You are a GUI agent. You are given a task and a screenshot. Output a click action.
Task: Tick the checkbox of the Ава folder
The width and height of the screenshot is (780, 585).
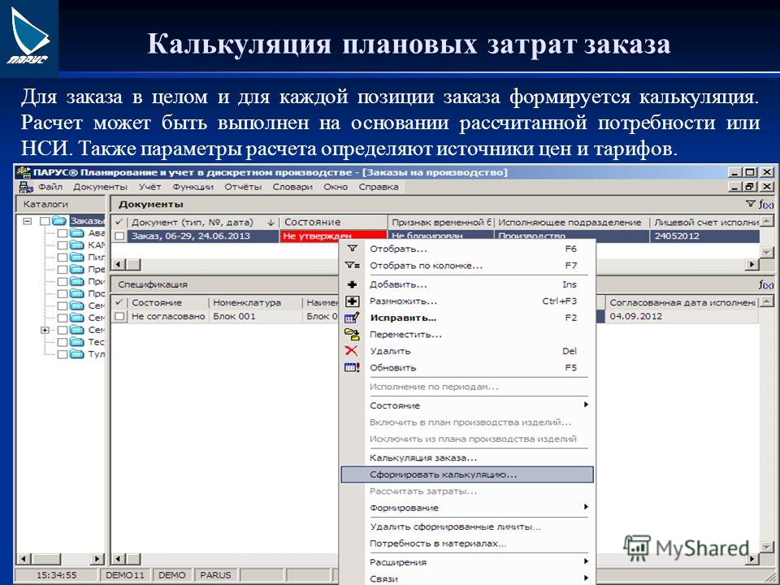click(x=63, y=233)
